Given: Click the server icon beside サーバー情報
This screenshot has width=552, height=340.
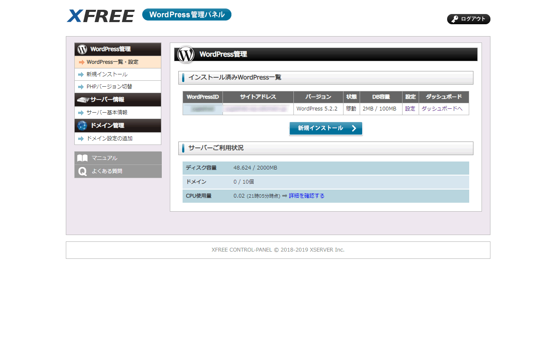Looking at the screenshot, I should (82, 100).
